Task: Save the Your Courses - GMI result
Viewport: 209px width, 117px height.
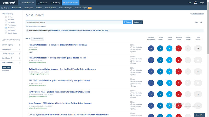Action: 133,102
